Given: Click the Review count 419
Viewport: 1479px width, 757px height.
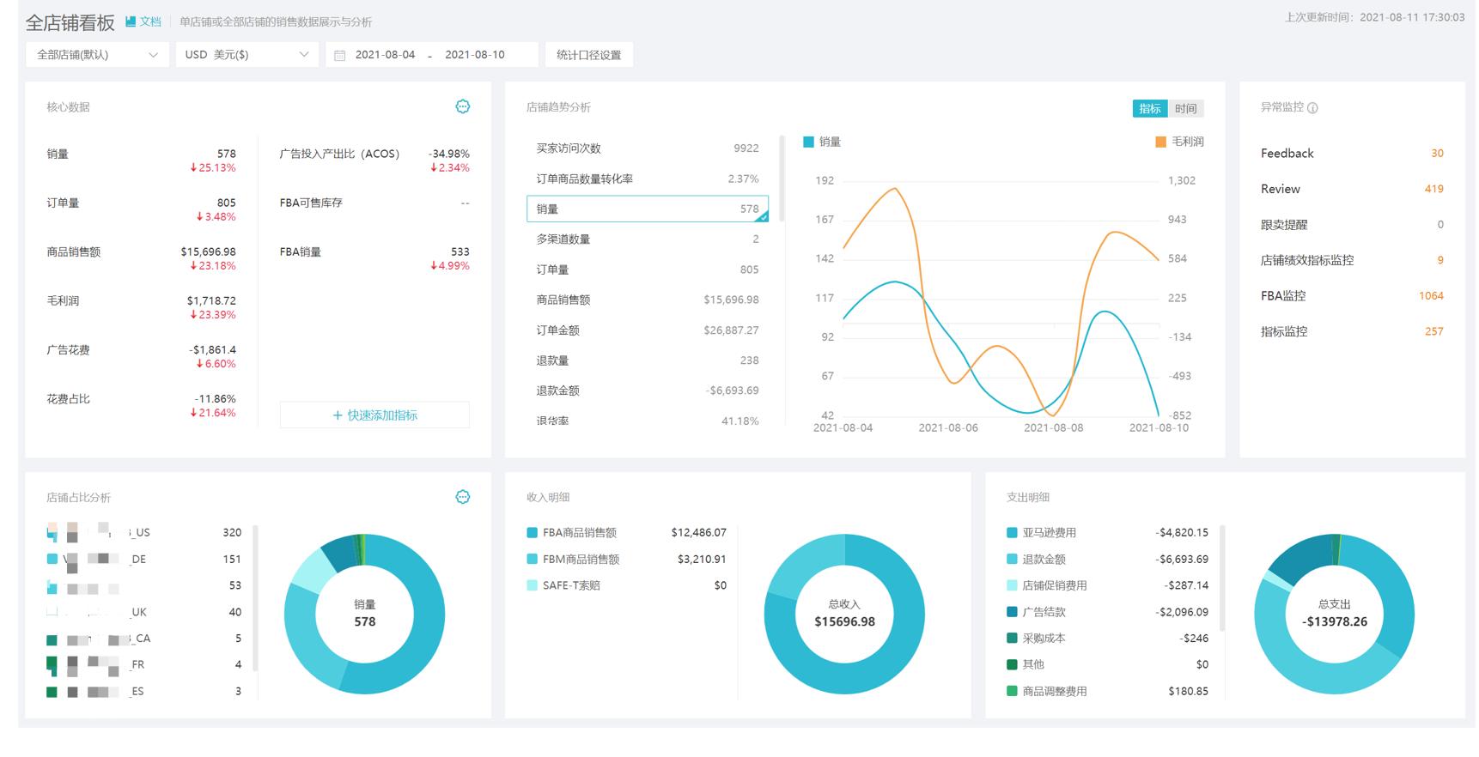Looking at the screenshot, I should tap(1433, 189).
